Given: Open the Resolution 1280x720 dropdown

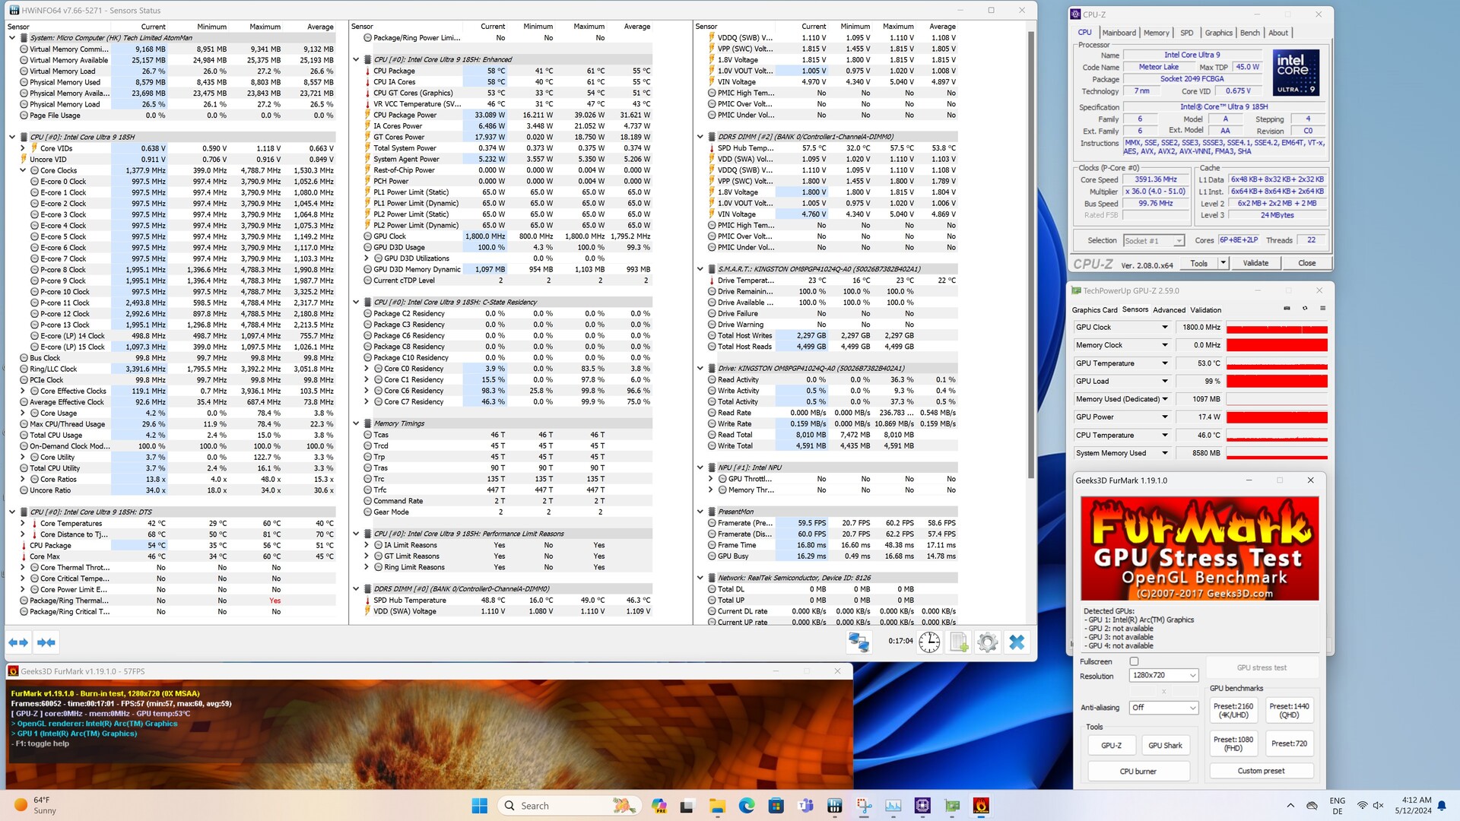Looking at the screenshot, I should click(x=1164, y=675).
